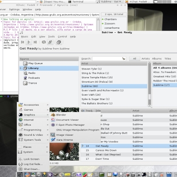Open the Help menu in Rhythmbox
177x177 pixels.
(73, 37)
